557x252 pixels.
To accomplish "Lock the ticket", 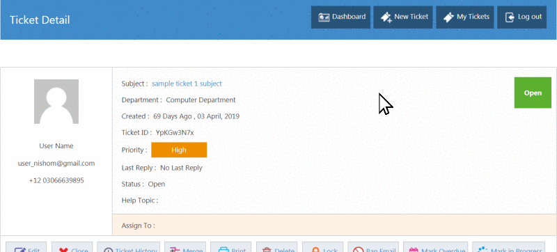I will tap(322, 247).
